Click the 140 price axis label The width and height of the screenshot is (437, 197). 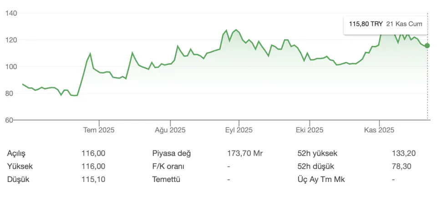11,13
